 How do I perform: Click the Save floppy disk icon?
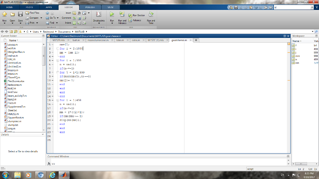[20, 14]
